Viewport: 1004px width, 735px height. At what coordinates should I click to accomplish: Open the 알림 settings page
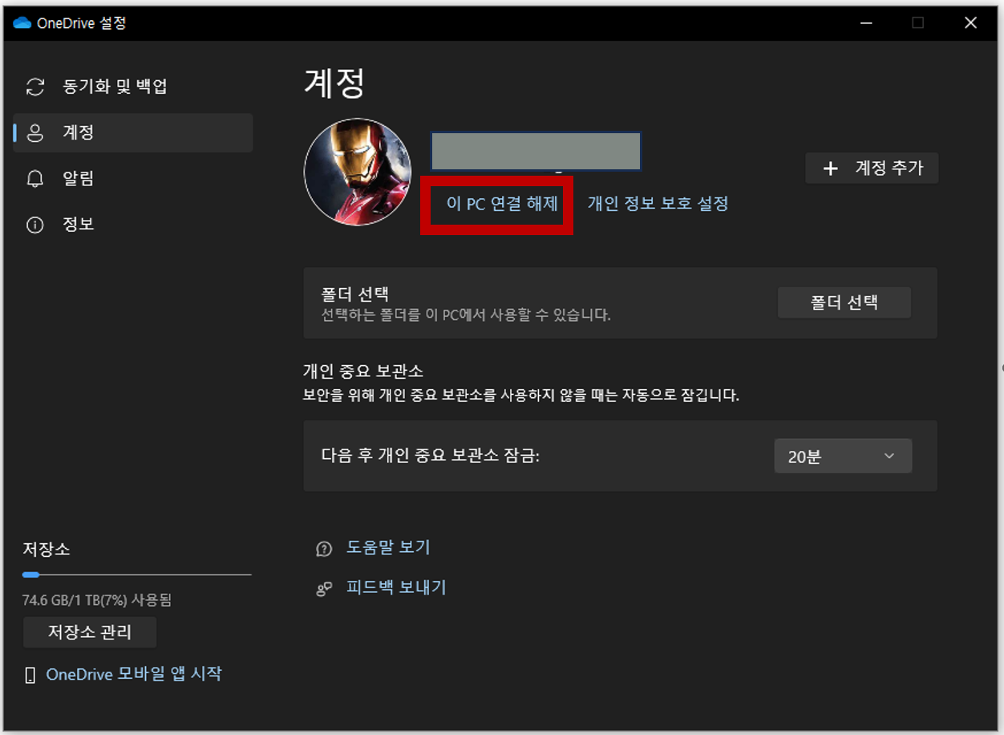click(133, 178)
